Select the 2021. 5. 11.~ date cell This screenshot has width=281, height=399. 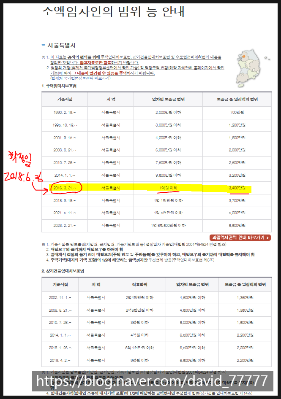point(65,213)
